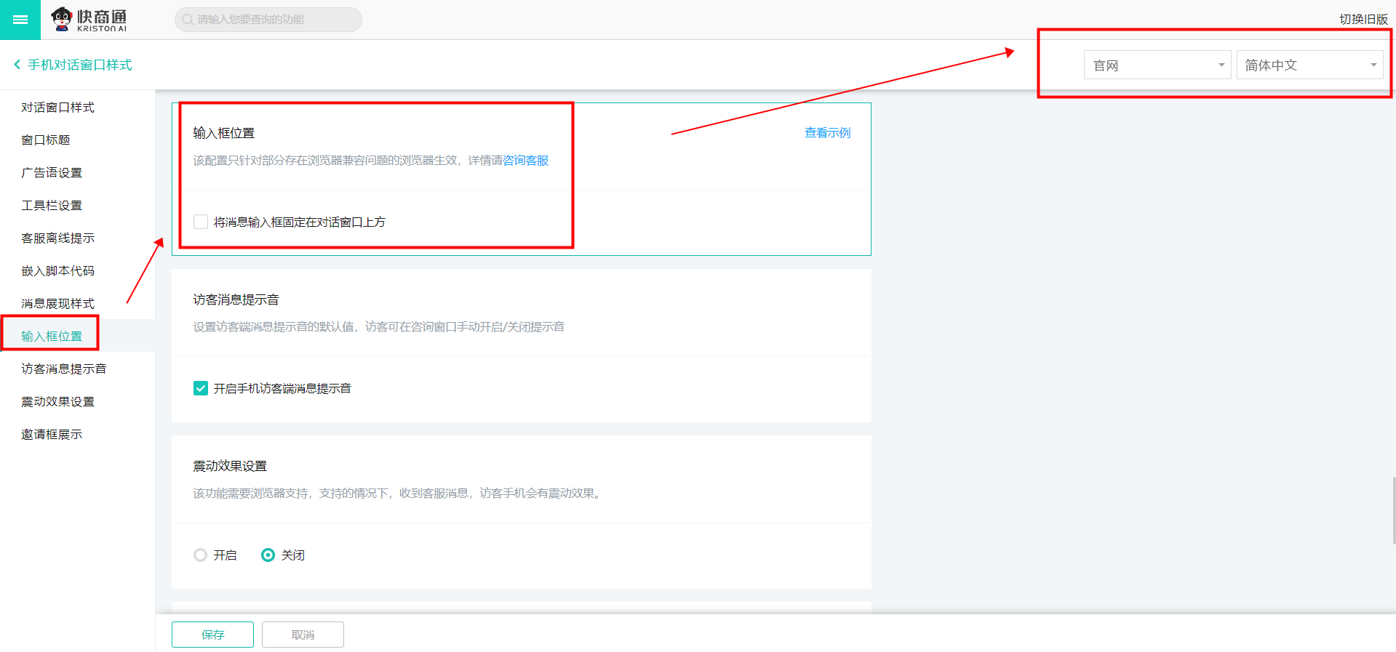Click the back arrow beside 手机对话窗口样式

[x=17, y=65]
